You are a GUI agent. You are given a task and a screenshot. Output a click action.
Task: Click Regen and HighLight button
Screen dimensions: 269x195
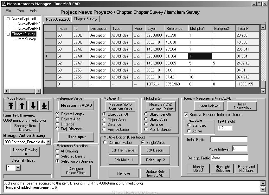pyautogui.click(x=247, y=169)
